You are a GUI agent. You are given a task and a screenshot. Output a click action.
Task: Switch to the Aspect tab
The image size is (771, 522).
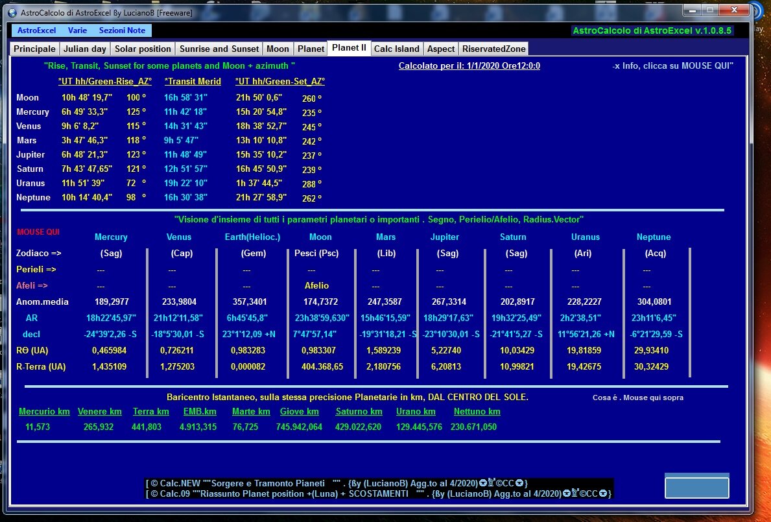click(x=440, y=49)
